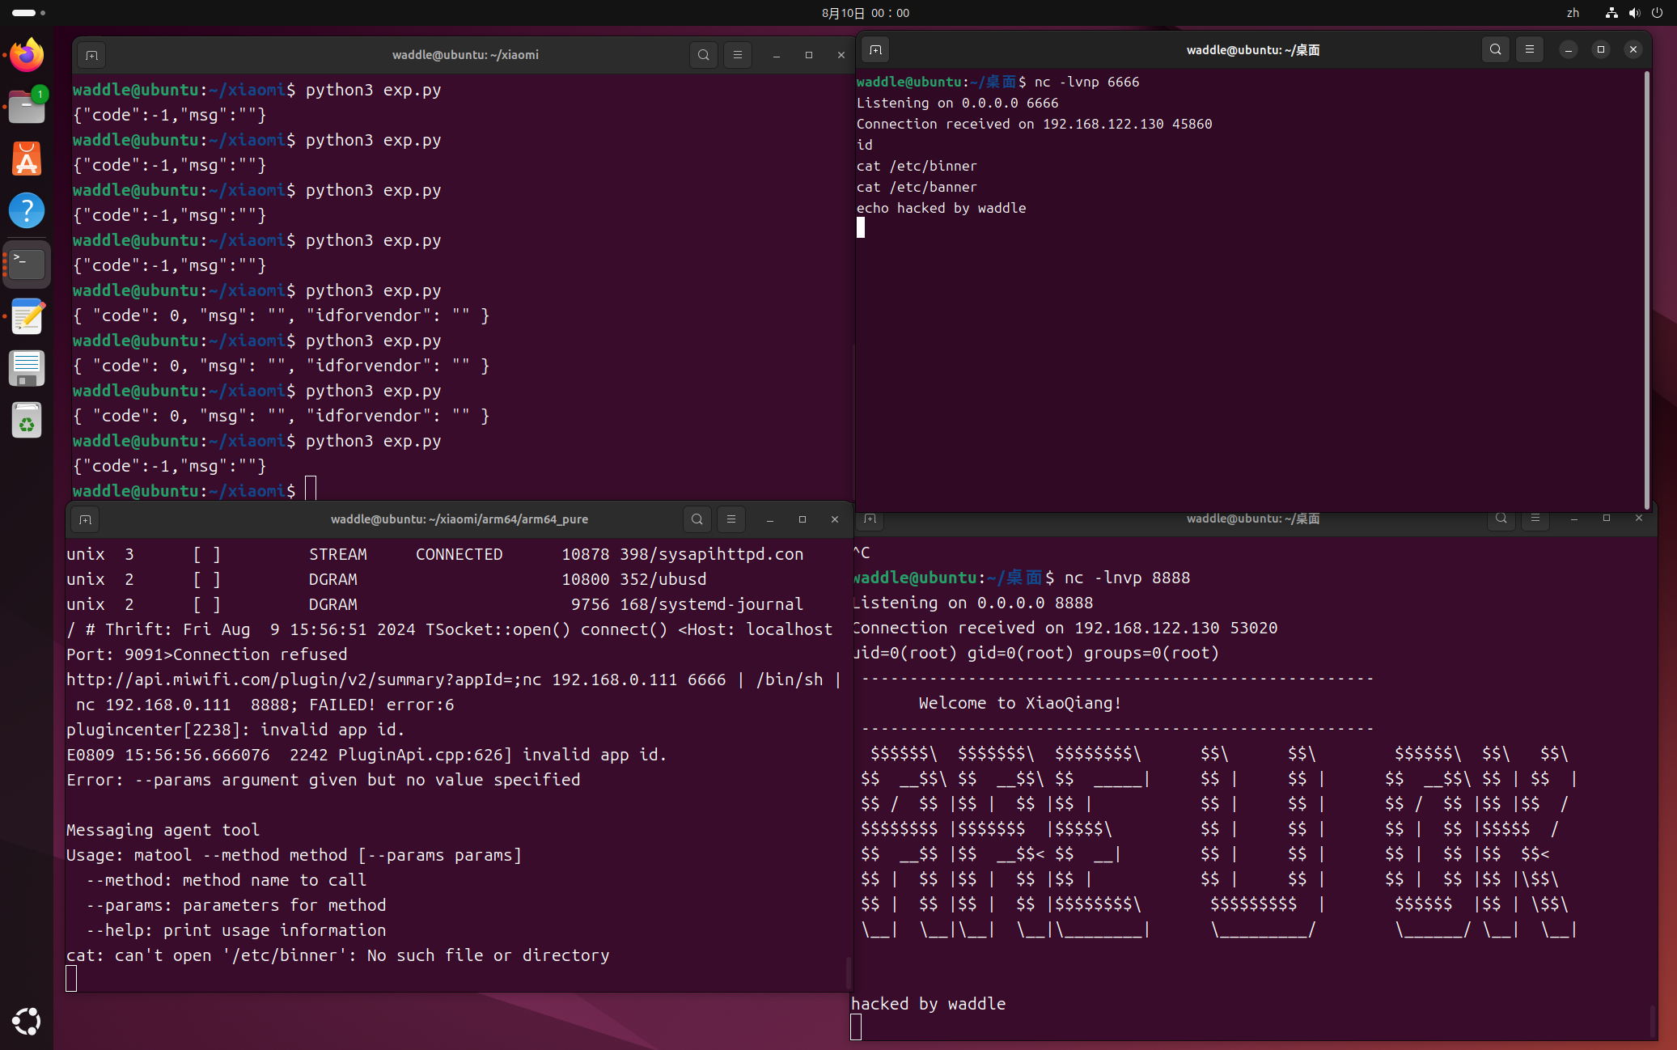Open the volume indicator in top bar
1677x1050 pixels.
click(x=1634, y=13)
